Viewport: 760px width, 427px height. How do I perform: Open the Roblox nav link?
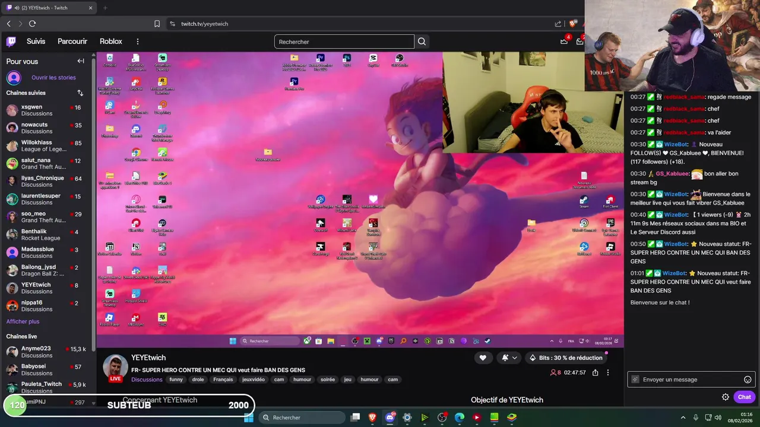pyautogui.click(x=111, y=42)
